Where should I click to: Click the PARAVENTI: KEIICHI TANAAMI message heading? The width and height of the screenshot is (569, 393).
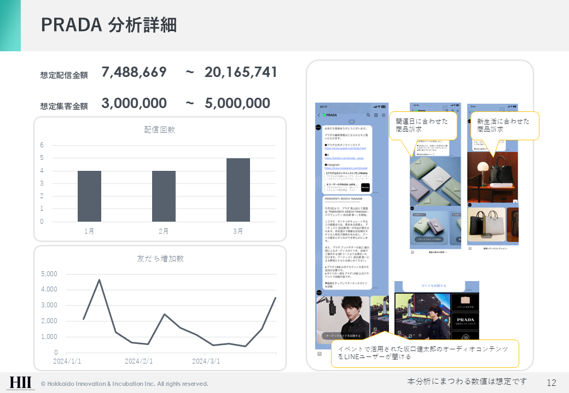click(x=343, y=199)
